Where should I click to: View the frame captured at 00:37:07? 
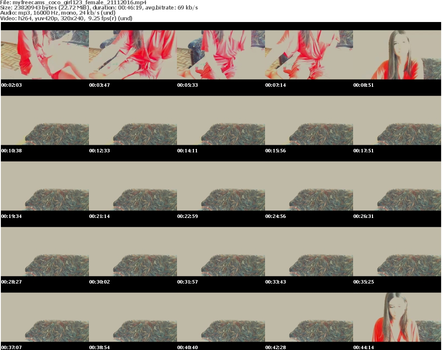point(45,317)
